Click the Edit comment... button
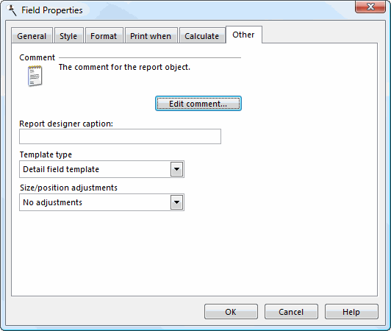The height and width of the screenshot is (331, 391). click(x=198, y=103)
